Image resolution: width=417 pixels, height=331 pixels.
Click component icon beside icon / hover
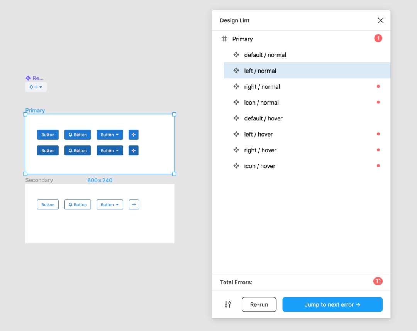click(x=236, y=166)
